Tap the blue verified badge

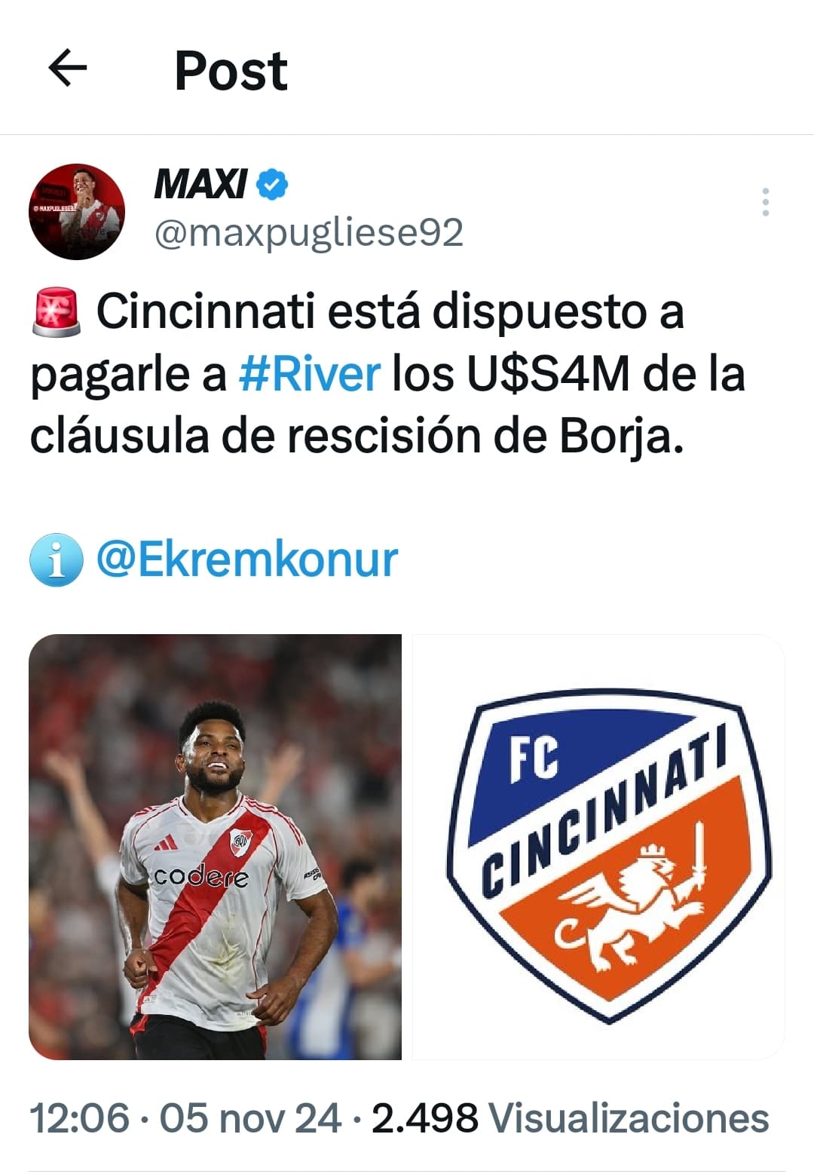tap(273, 184)
